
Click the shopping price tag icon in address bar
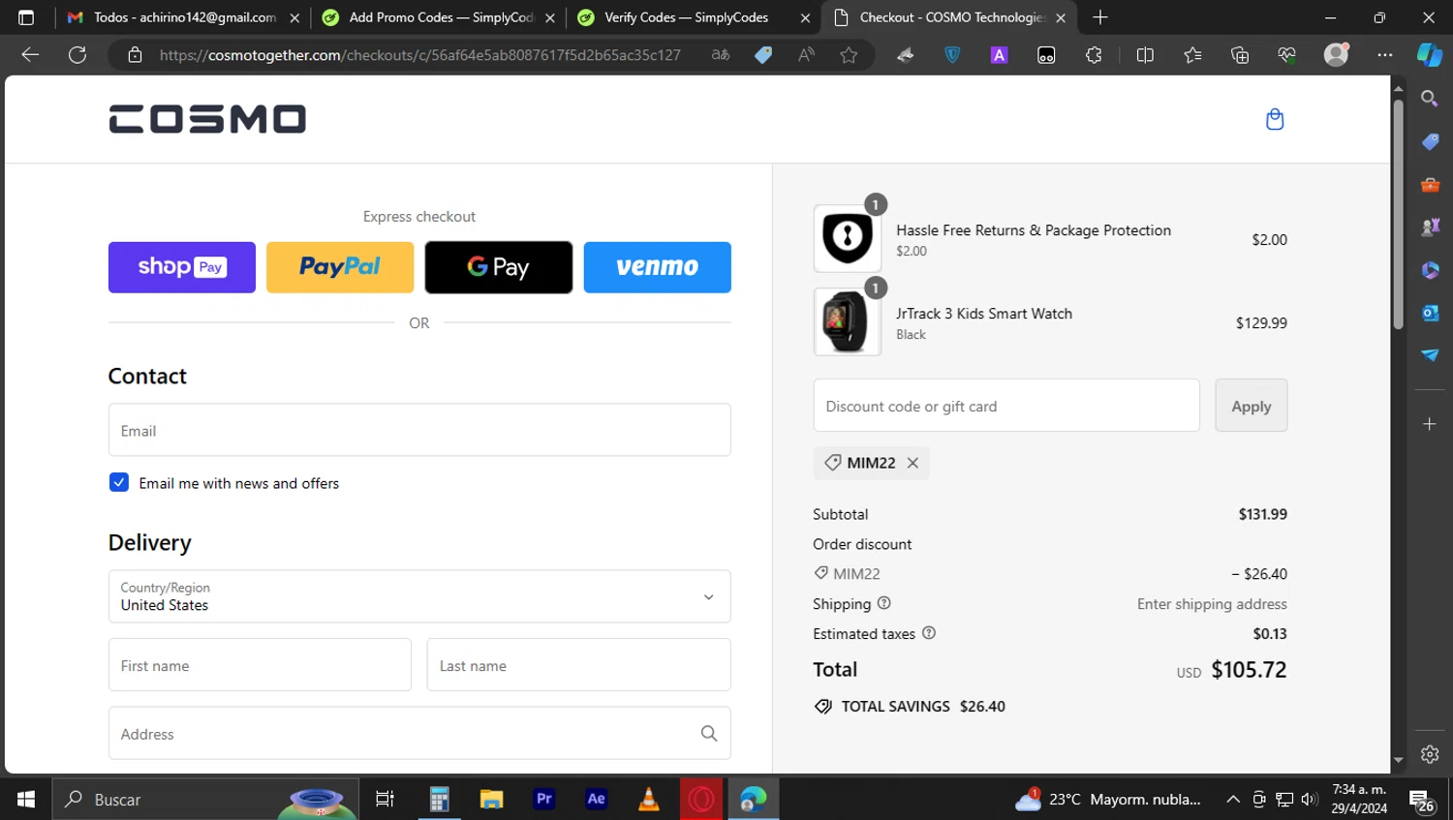coord(763,55)
